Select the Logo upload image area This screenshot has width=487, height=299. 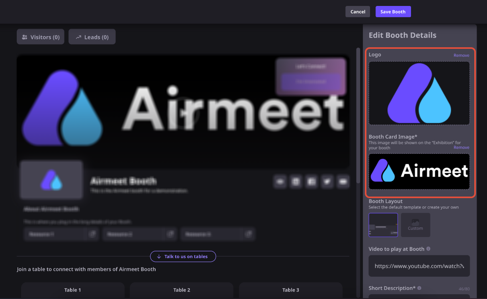pyautogui.click(x=419, y=93)
